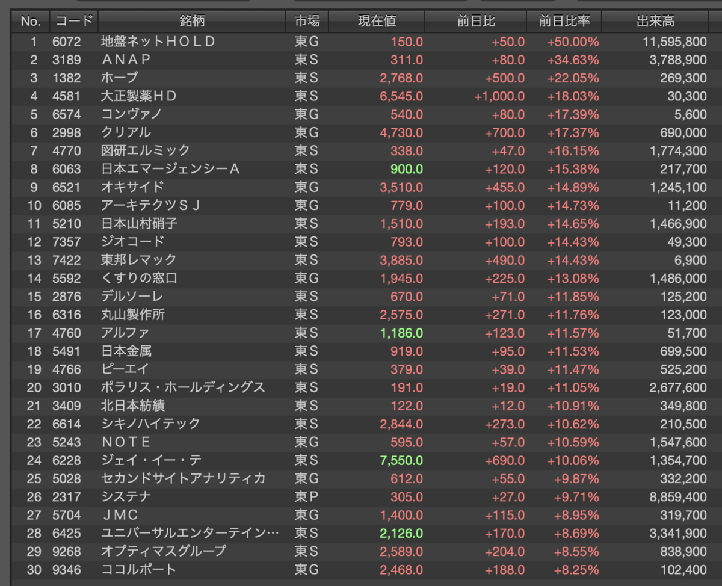Select the 図研エルミック stock name
Viewport: 722px width, 586px height.
click(x=146, y=151)
